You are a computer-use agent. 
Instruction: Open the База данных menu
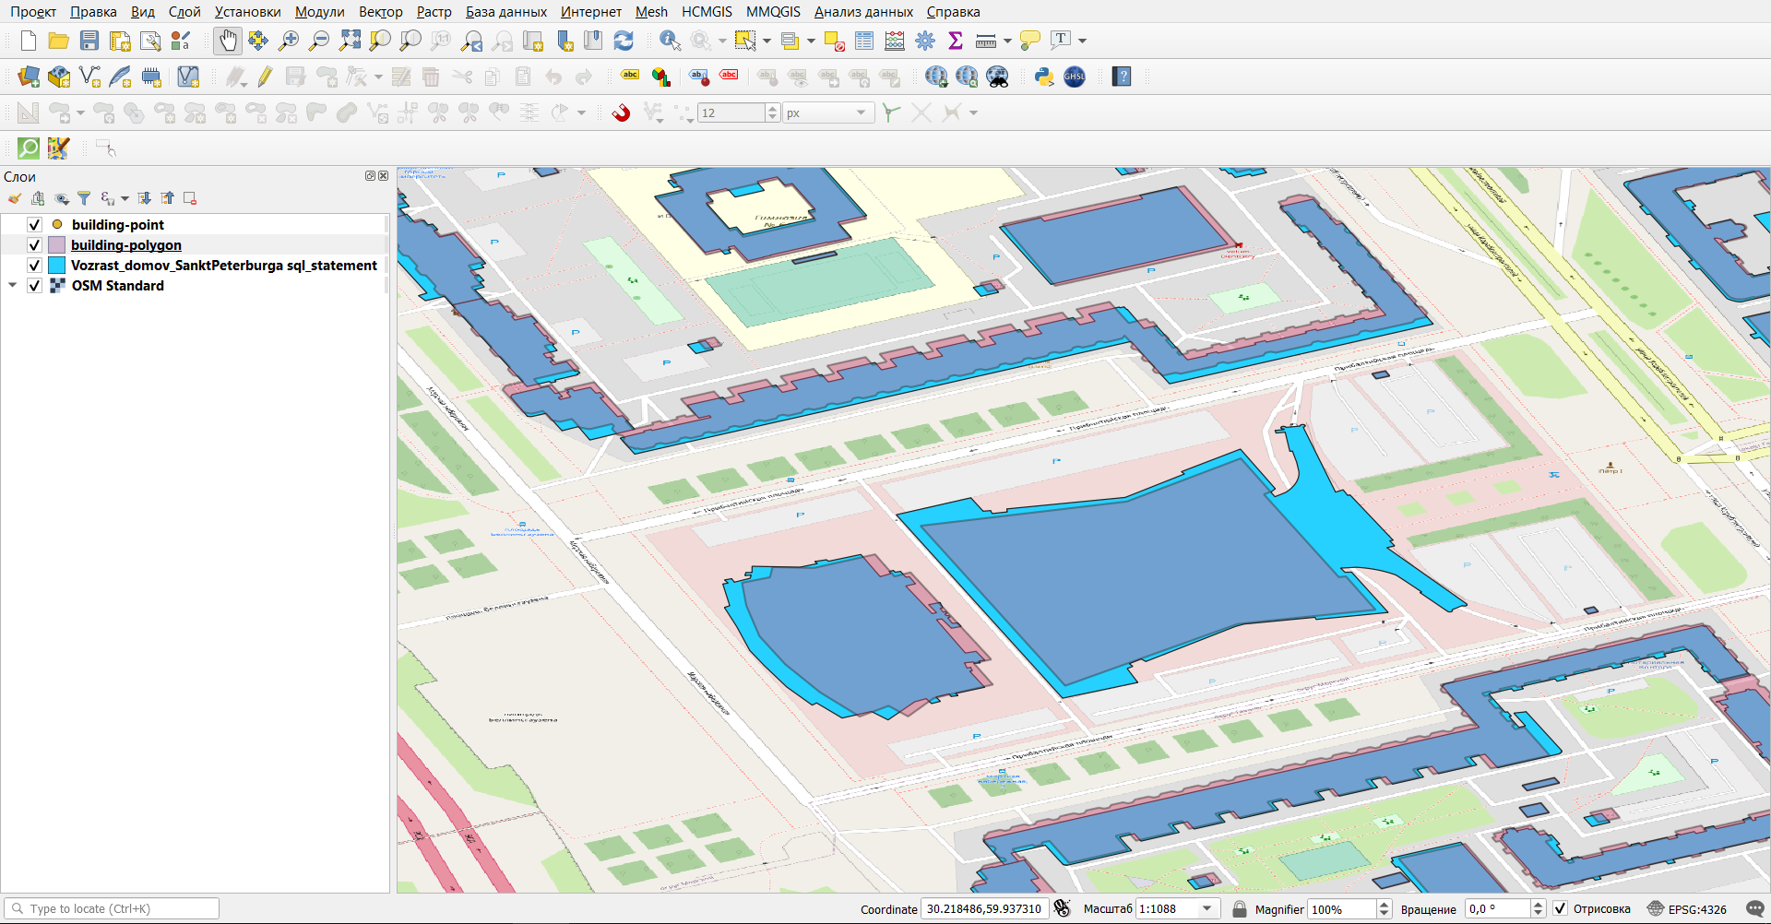point(505,12)
